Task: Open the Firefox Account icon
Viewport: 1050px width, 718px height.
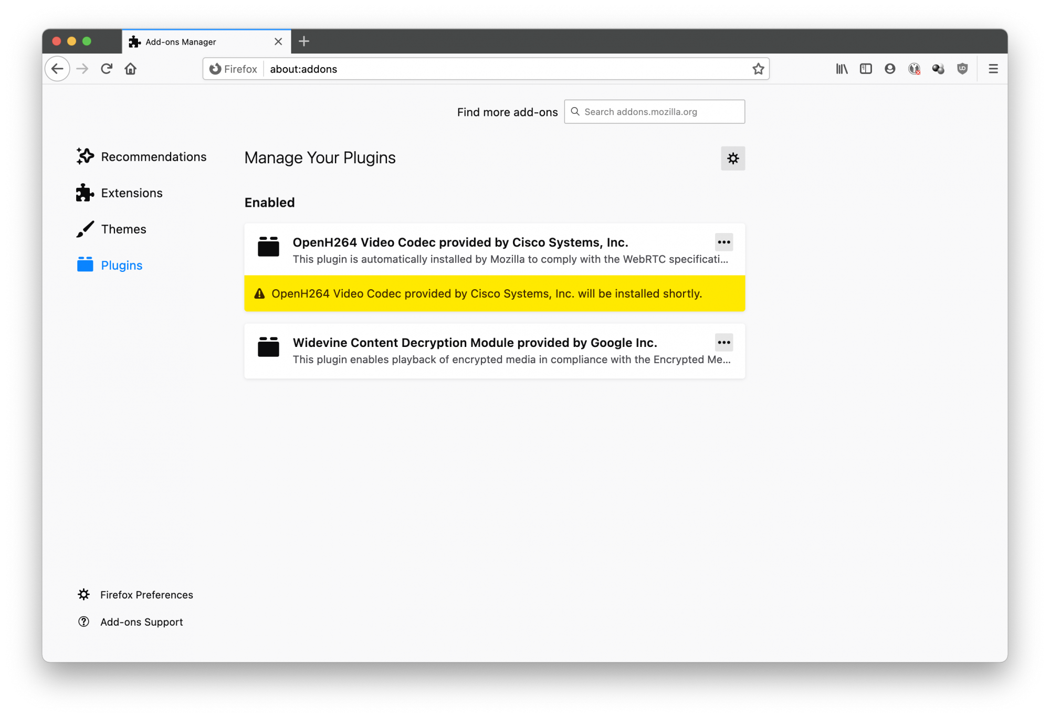Action: click(890, 69)
